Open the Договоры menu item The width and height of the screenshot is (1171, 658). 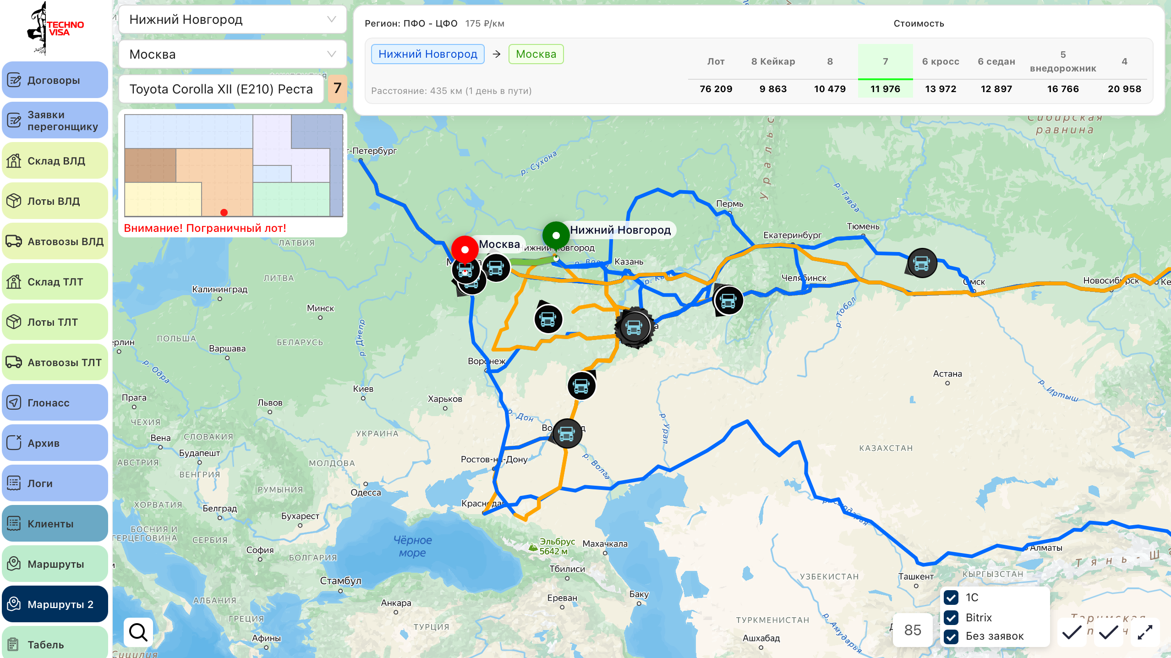(x=55, y=80)
